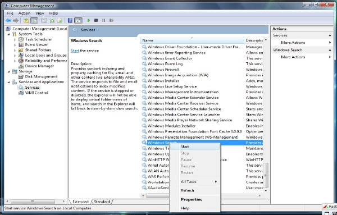Select the Windows Installer service row
The height and width of the screenshot is (215, 337).
click(202, 81)
